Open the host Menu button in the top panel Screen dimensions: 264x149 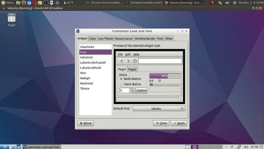pos(7,3)
